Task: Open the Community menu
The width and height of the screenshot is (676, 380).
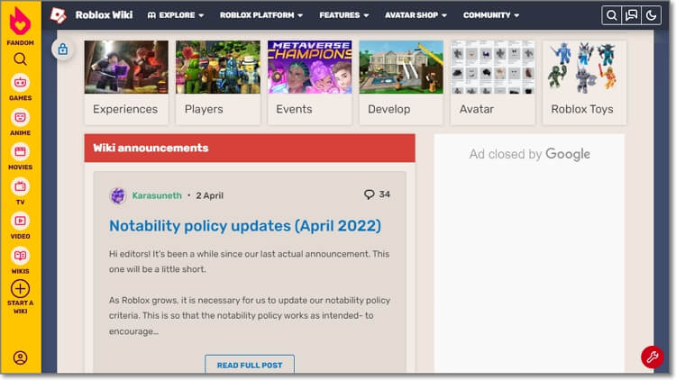Action: pyautogui.click(x=491, y=15)
